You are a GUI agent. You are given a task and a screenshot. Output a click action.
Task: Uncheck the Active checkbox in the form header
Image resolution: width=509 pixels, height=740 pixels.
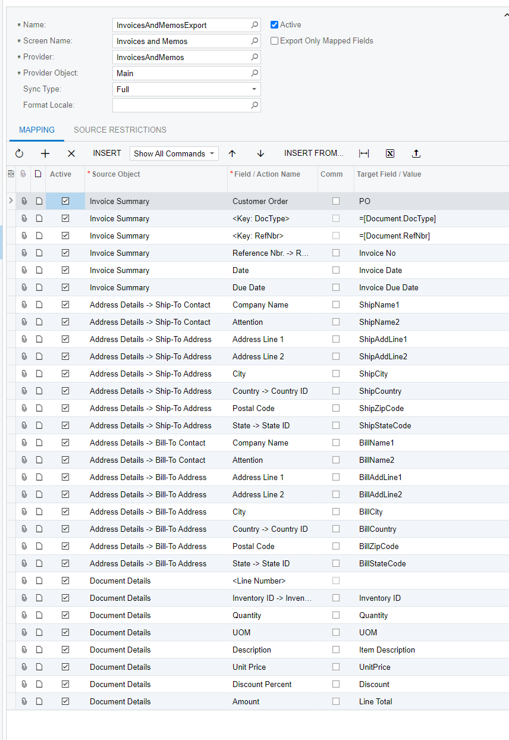coord(274,25)
